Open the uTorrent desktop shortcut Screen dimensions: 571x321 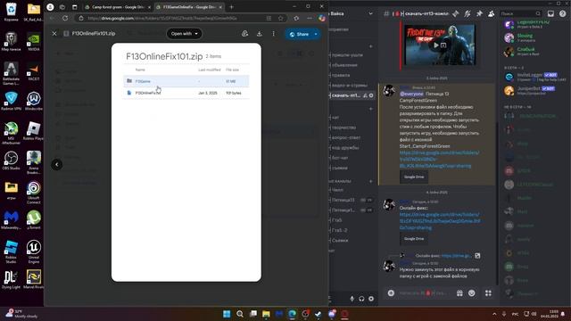[34, 220]
